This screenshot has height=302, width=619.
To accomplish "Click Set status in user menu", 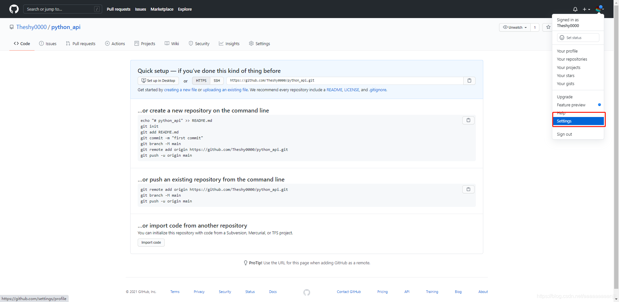I will pos(578,38).
